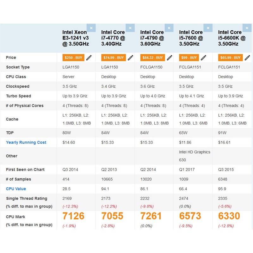
Task: Select Intel Core i5-7600 @ 3.50GHz header
Action: (x=191, y=38)
